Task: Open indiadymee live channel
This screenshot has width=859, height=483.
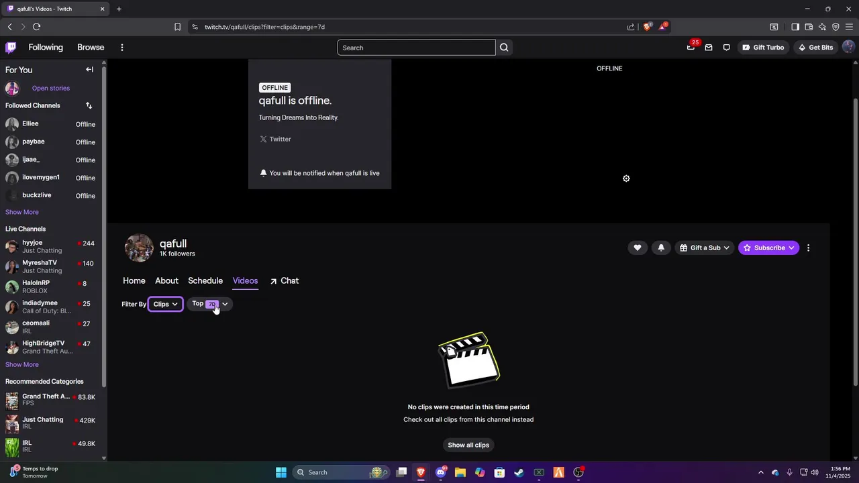Action: click(51, 307)
